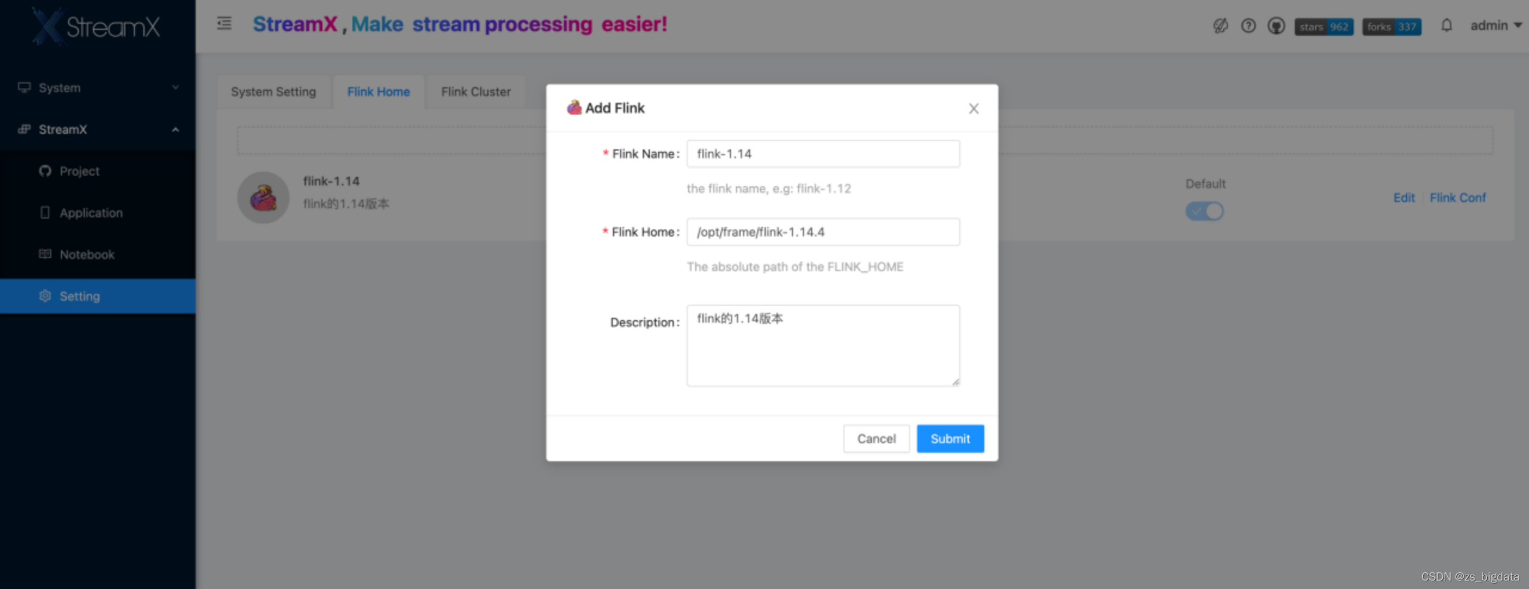Open the GitHub icon in the header
The image size is (1529, 589).
point(1276,26)
